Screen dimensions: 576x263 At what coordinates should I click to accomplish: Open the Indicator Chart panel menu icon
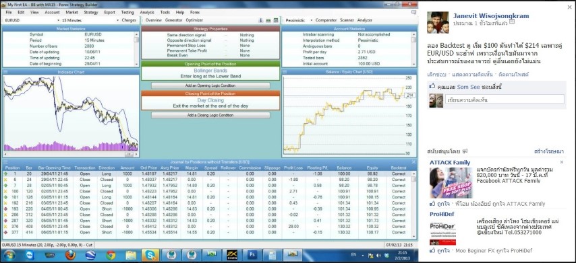(5, 72)
